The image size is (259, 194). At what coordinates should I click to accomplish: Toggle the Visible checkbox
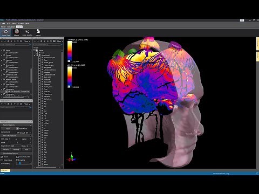[2, 157]
